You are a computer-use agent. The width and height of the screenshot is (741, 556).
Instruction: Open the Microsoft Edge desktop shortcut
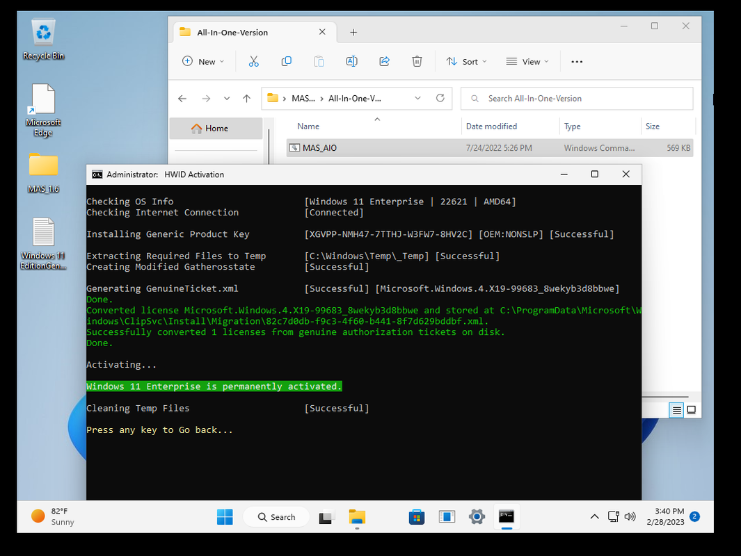pyautogui.click(x=43, y=111)
